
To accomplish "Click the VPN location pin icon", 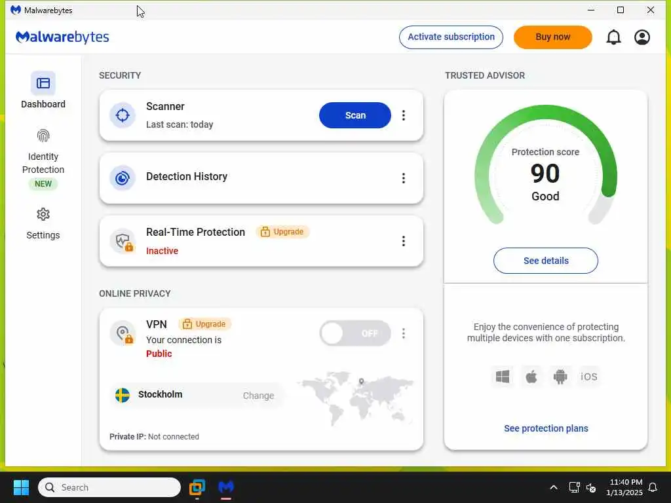I will tap(123, 333).
